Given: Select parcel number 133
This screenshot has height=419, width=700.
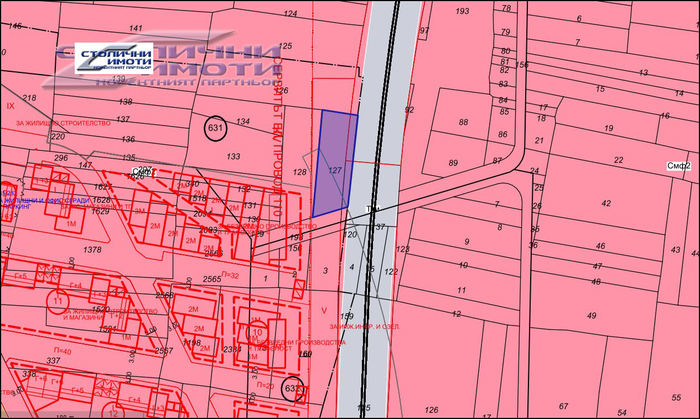Looking at the screenshot, I should pos(234,156).
